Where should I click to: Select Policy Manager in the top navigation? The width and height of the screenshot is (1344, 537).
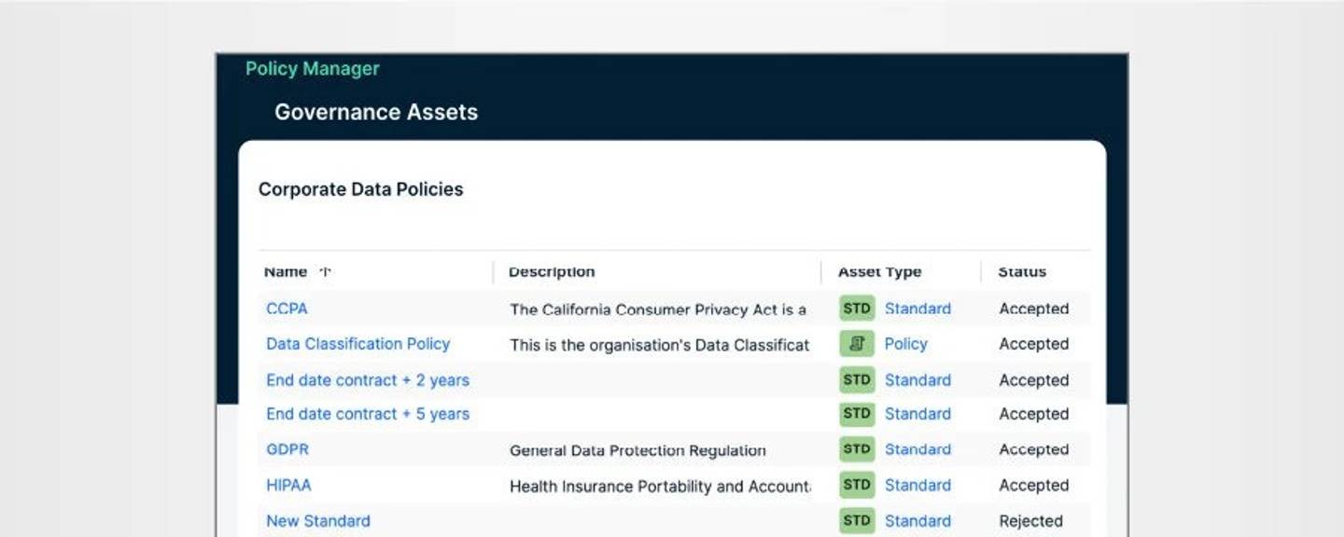(312, 68)
